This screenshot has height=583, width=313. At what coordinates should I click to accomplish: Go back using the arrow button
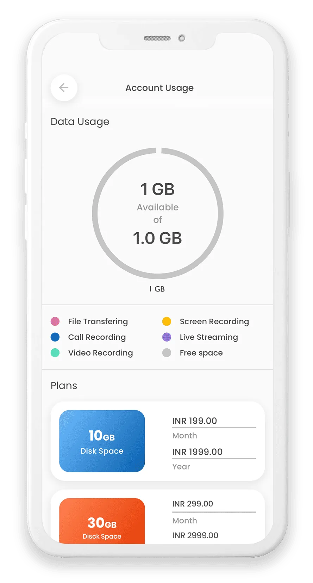(64, 88)
